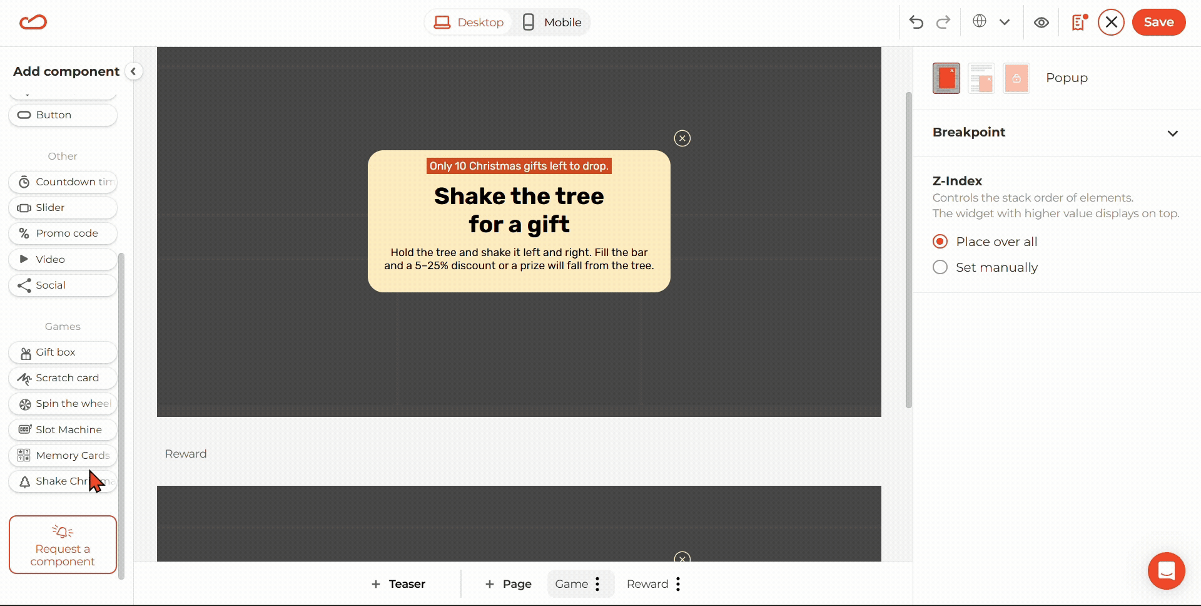Image resolution: width=1201 pixels, height=606 pixels.
Task: Open Game page options menu
Action: tap(597, 584)
